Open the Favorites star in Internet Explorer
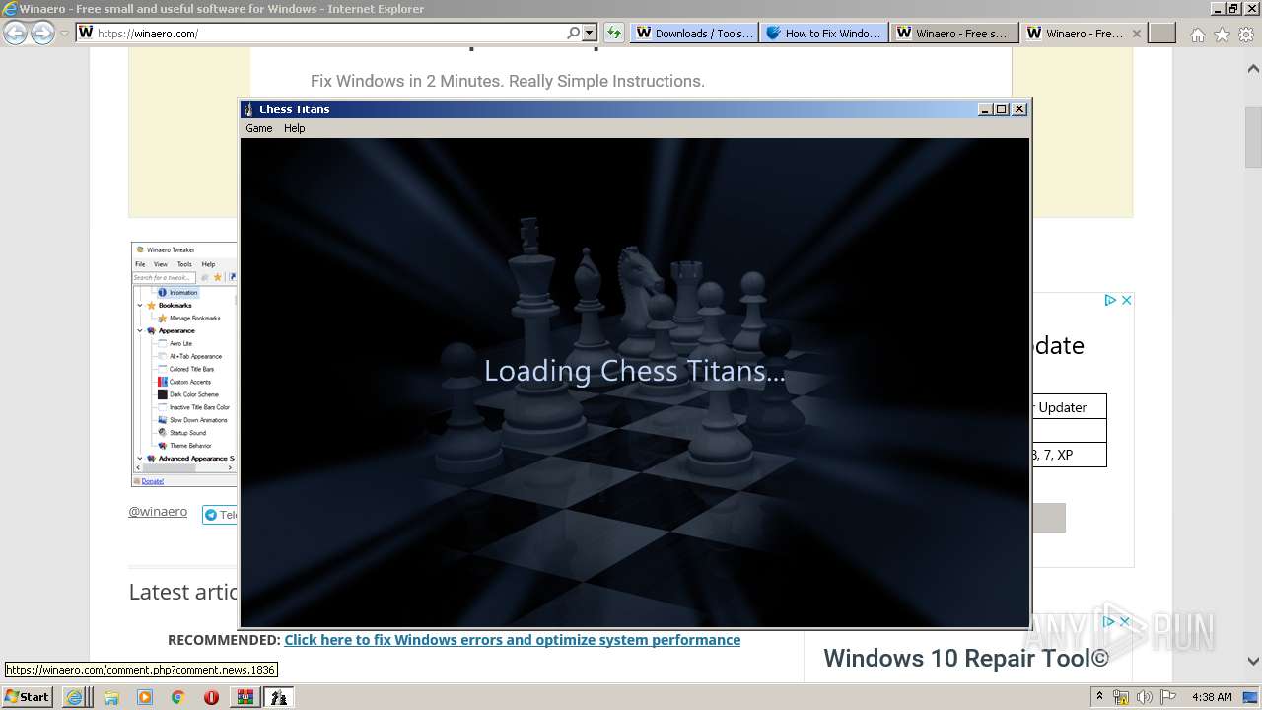1262x710 pixels. (x=1222, y=35)
